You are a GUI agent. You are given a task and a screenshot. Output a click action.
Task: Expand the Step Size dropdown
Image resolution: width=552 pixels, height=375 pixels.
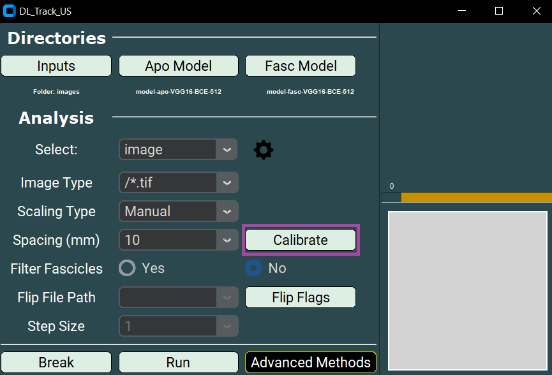(x=178, y=326)
